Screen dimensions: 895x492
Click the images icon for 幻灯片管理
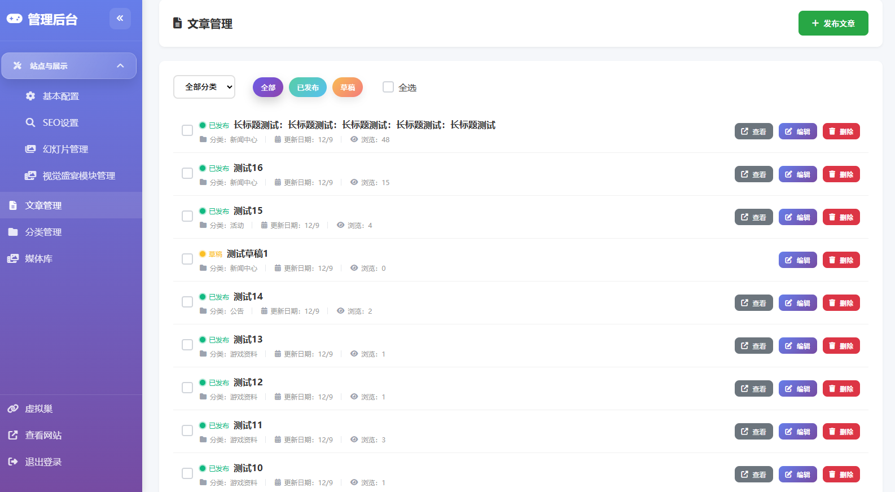point(30,149)
